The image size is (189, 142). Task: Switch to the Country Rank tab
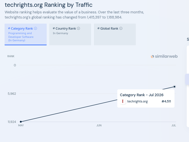[x=70, y=34]
